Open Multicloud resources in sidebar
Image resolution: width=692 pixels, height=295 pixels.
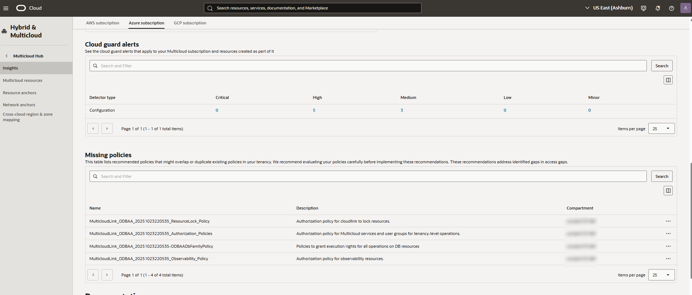23,80
